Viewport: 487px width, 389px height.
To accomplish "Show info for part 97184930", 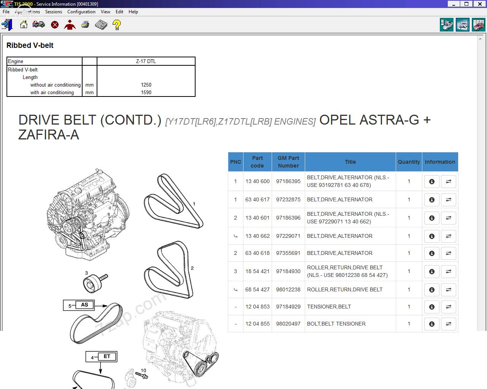I will point(432,272).
